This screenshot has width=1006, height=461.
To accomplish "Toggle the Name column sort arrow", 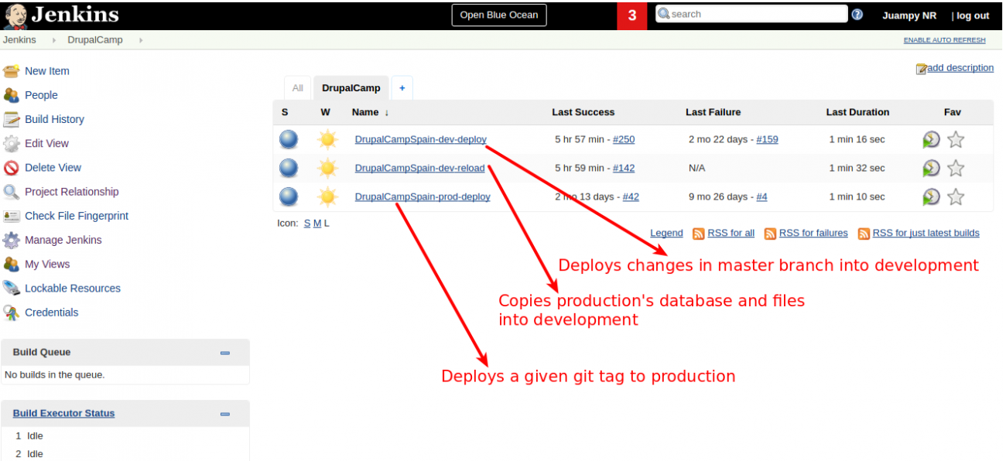I will coord(386,112).
